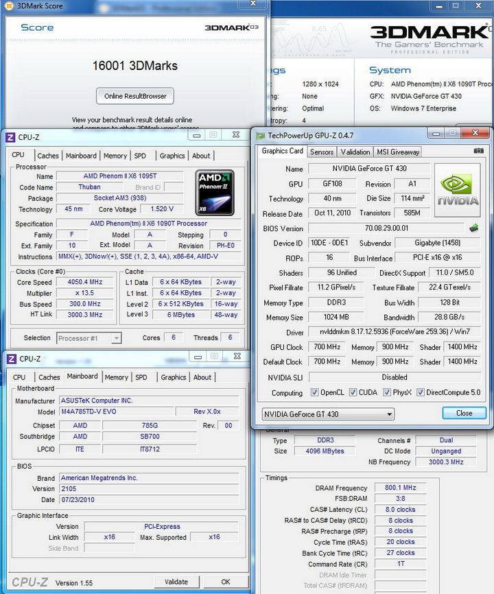Click the Code Name value Thuban
The width and height of the screenshot is (494, 594).
pos(89,187)
